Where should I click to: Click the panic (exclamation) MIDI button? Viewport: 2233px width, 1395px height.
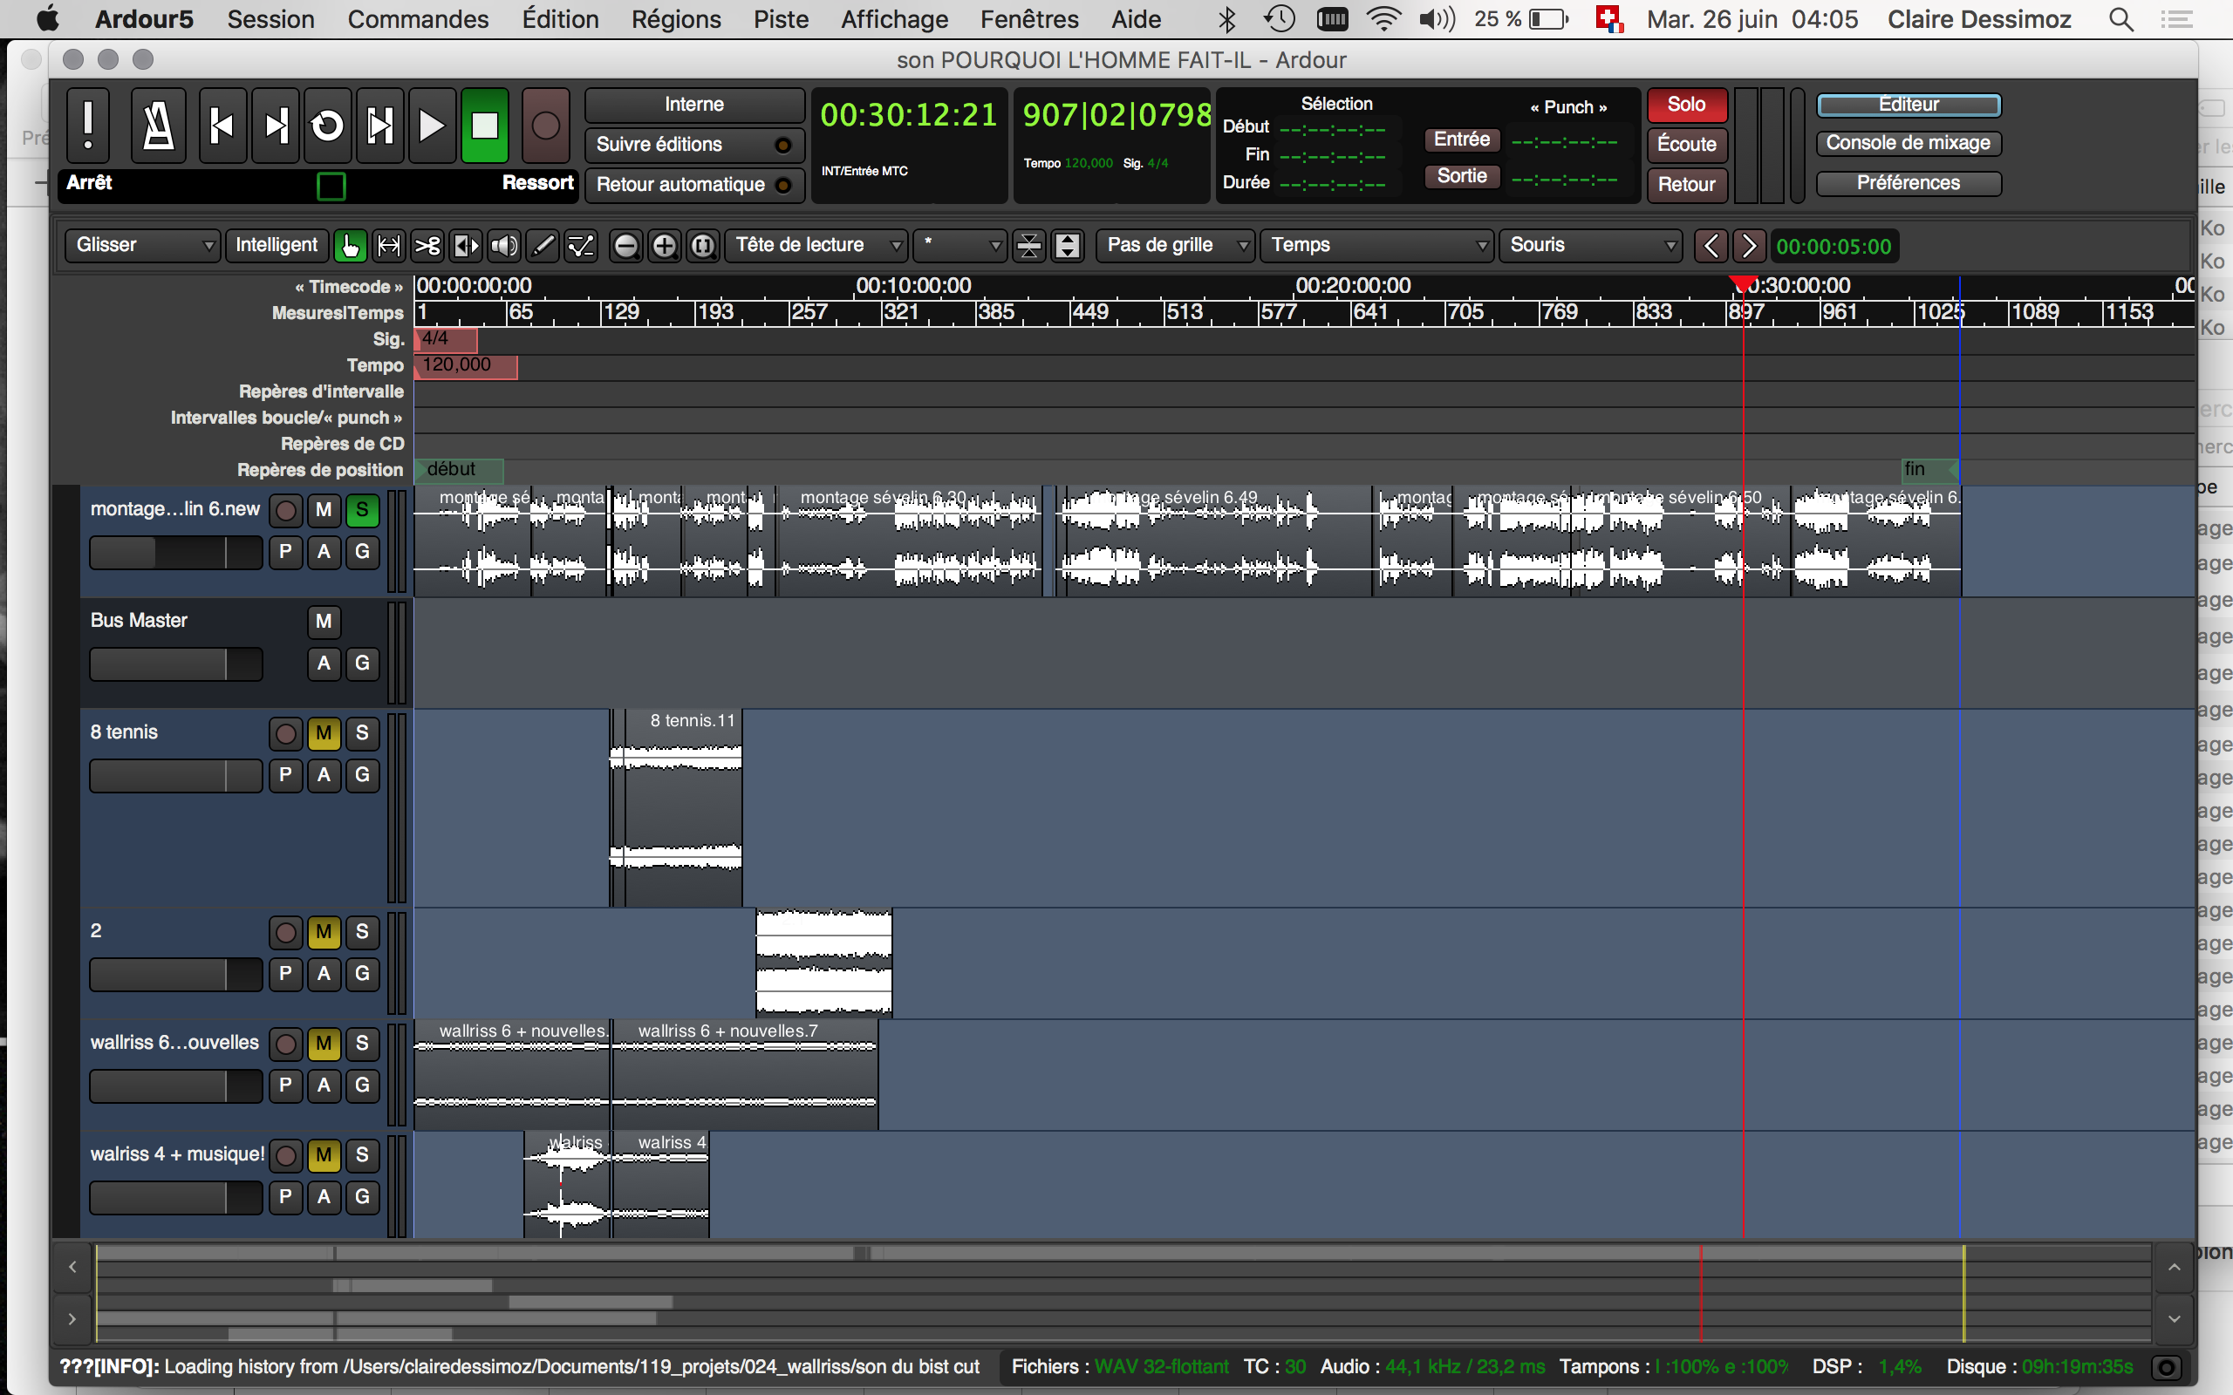[x=89, y=126]
